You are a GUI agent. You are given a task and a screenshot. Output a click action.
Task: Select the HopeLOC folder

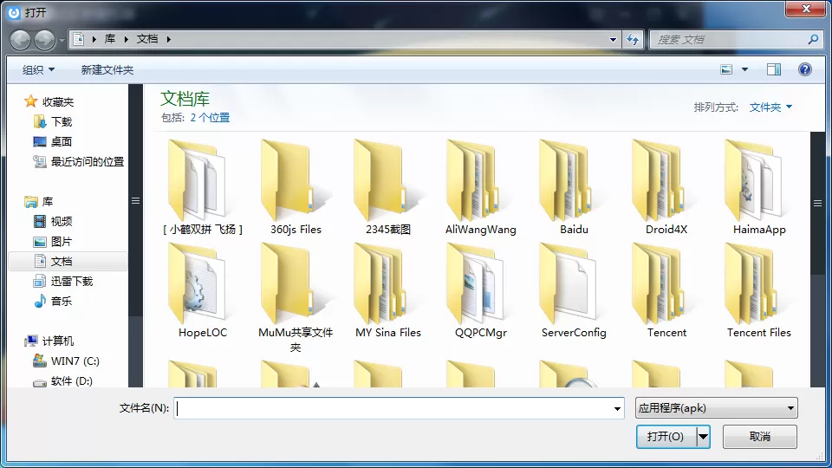coord(203,290)
